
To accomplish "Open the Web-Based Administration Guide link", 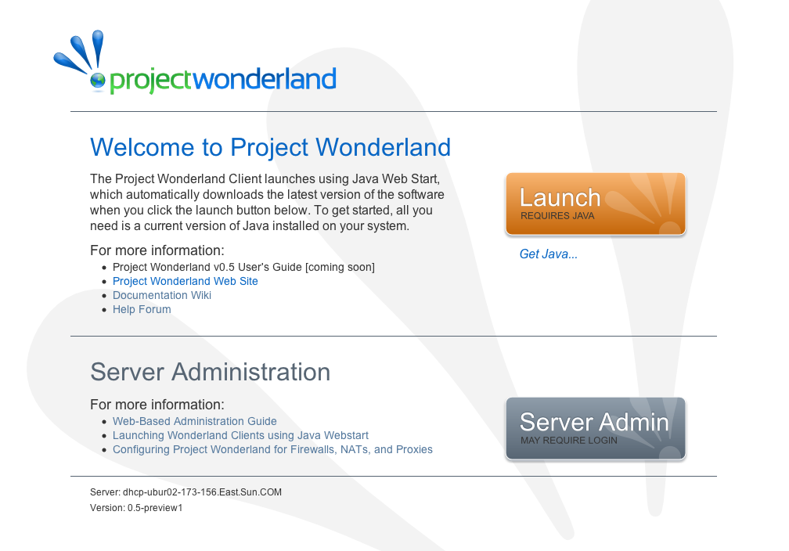I will [194, 421].
